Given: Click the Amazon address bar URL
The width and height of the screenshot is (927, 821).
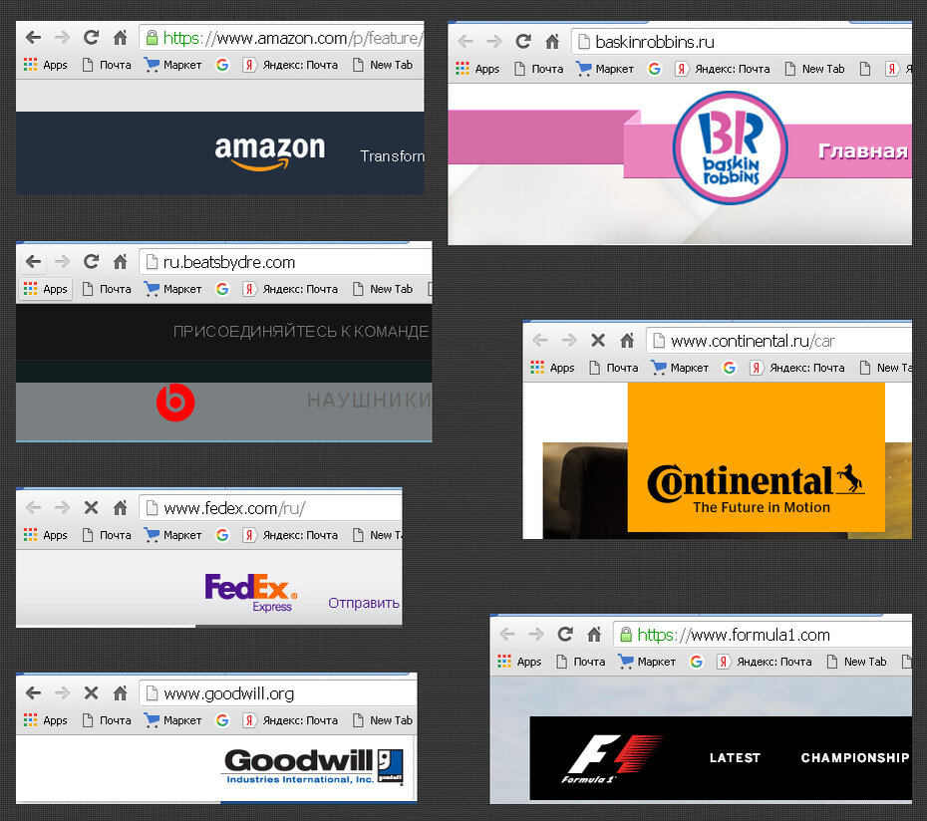Looking at the screenshot, I should click(x=293, y=39).
